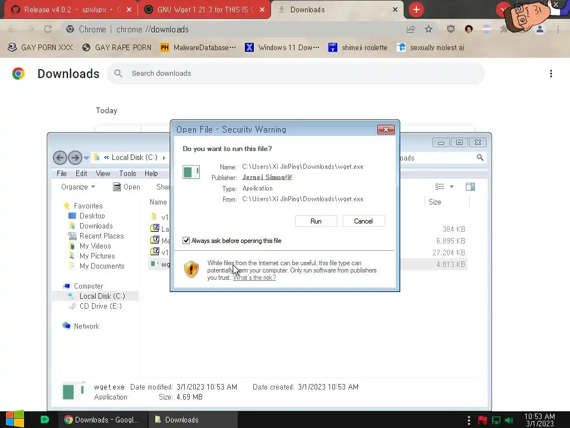Select the 384 KB file row
This screenshot has height=428, width=570.
tap(308, 229)
